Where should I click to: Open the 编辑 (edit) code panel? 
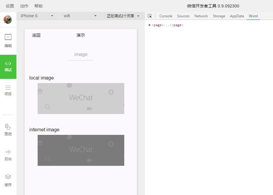(x=8, y=41)
